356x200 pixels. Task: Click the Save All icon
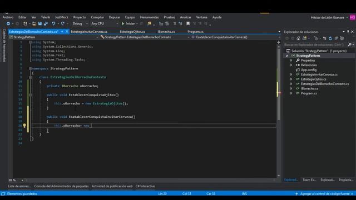click(x=46, y=23)
